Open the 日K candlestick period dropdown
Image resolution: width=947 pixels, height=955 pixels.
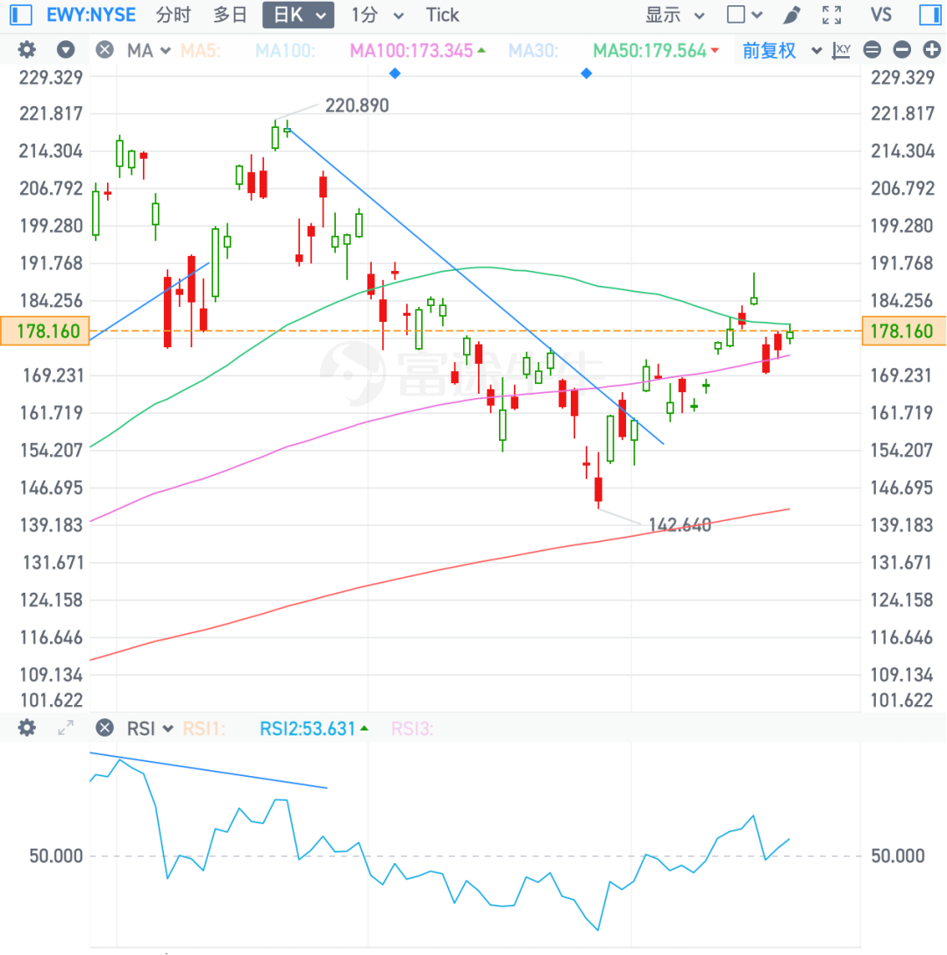(x=298, y=15)
